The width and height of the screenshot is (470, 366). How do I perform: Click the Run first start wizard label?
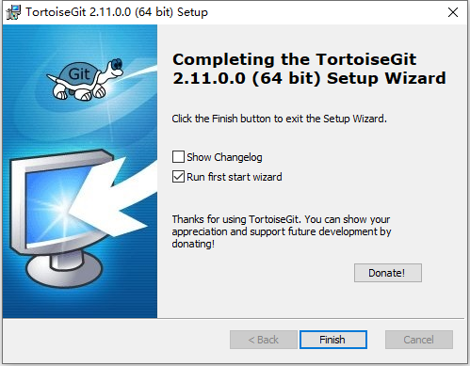pyautogui.click(x=235, y=177)
